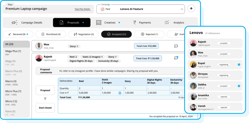Select Shreyas in Lenovo influencers panel

tap(215, 75)
